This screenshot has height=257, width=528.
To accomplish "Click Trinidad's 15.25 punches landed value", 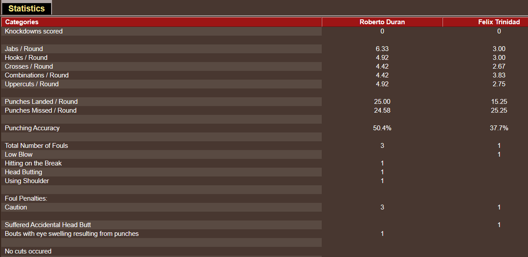I will tap(499, 102).
